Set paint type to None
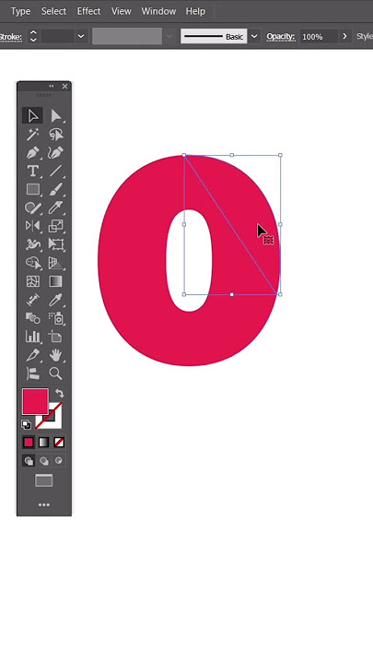The image size is (373, 664). click(59, 443)
